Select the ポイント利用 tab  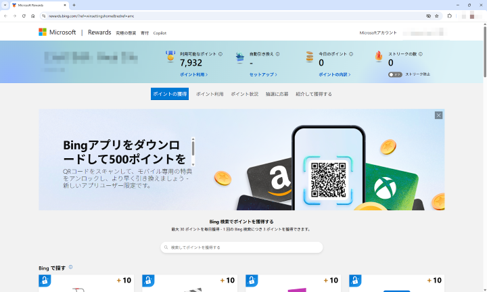click(x=210, y=94)
